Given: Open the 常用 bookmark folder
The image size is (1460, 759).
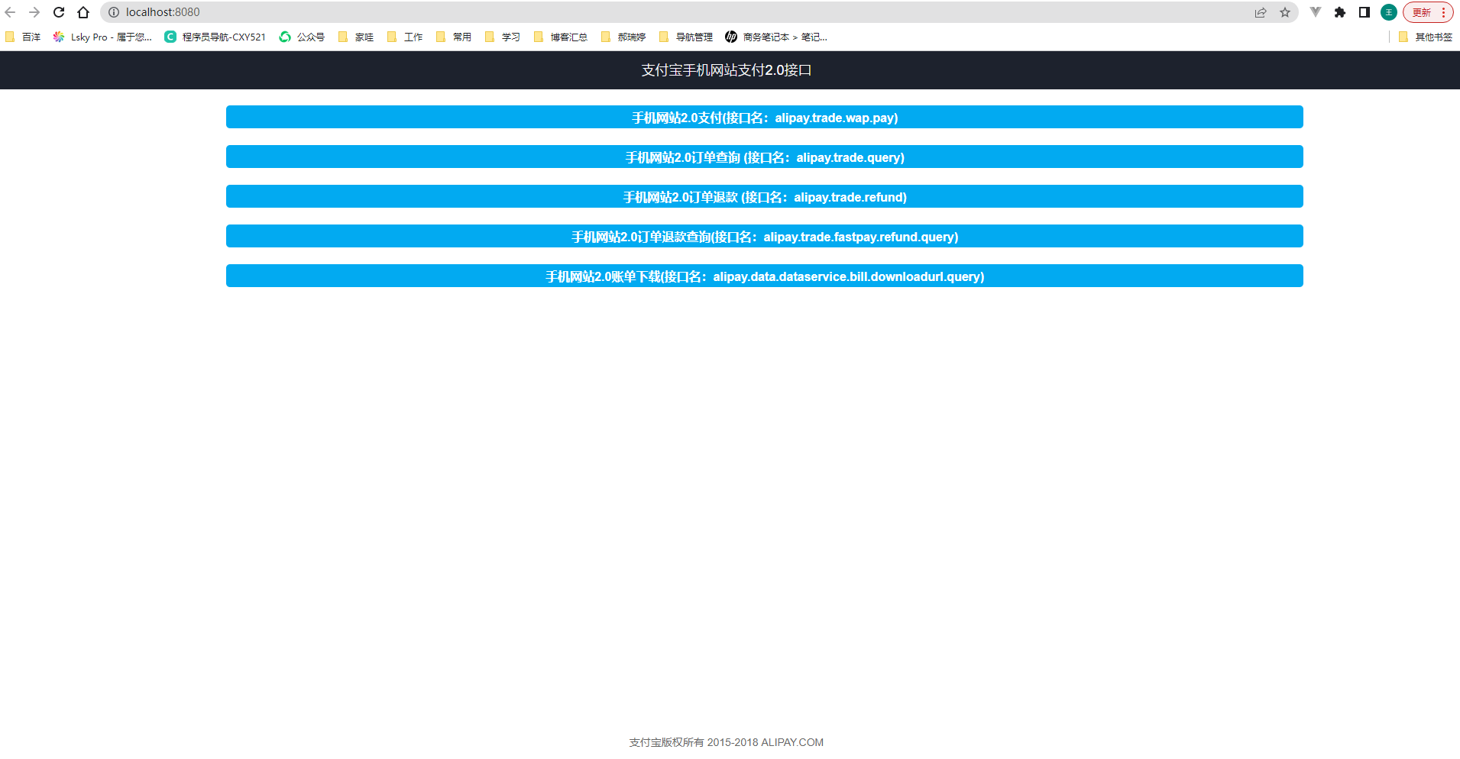Looking at the screenshot, I should tap(454, 37).
